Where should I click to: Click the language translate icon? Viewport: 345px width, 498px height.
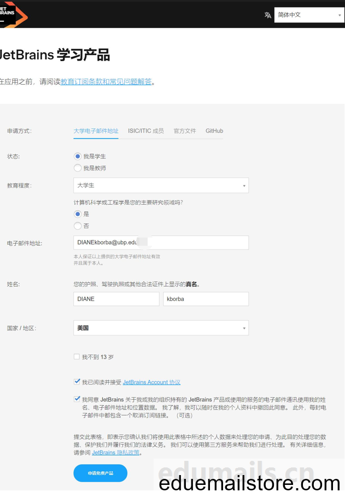click(268, 15)
